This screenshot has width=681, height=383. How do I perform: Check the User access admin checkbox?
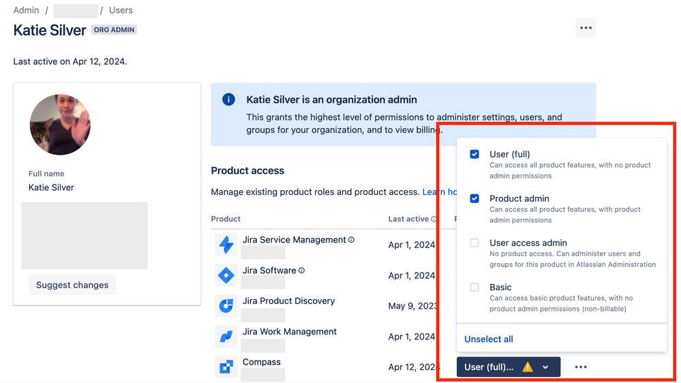474,243
